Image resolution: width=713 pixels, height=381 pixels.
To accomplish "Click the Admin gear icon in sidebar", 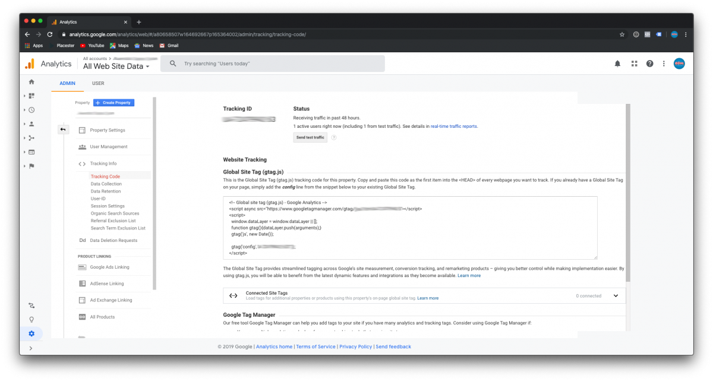I will click(31, 333).
